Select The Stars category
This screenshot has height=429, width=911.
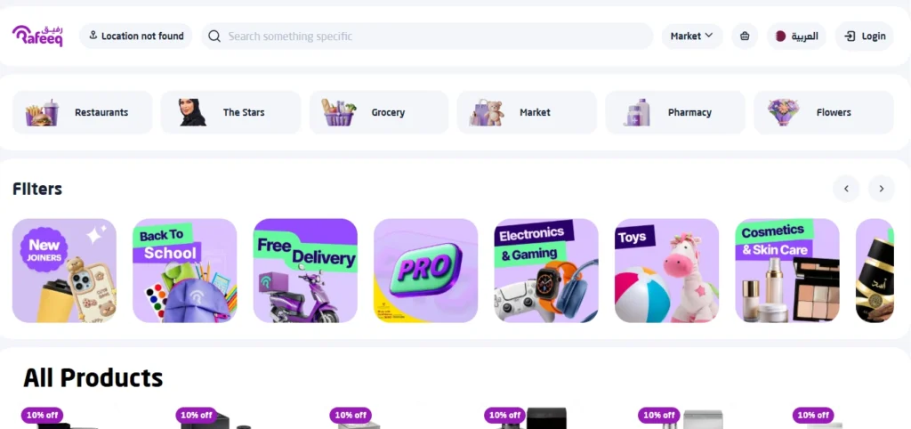pos(230,112)
